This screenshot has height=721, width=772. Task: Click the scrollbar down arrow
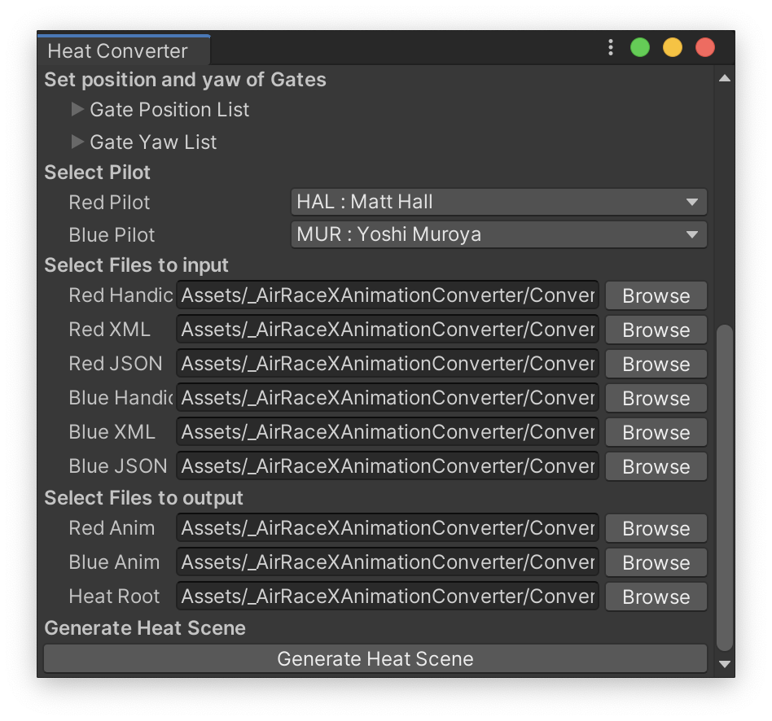724,664
